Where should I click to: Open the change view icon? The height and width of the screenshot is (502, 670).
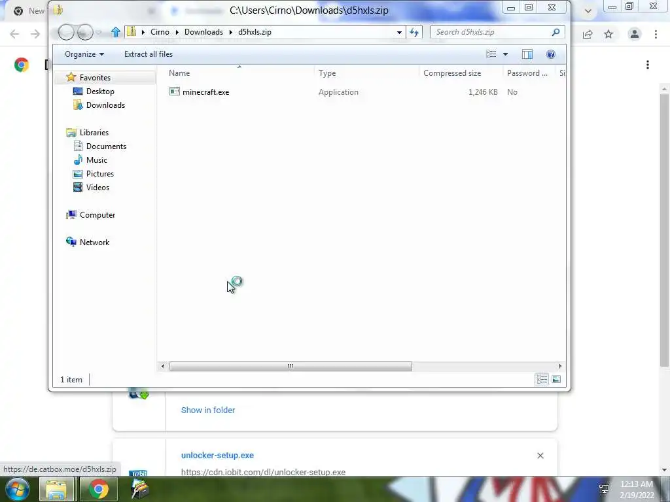491,54
